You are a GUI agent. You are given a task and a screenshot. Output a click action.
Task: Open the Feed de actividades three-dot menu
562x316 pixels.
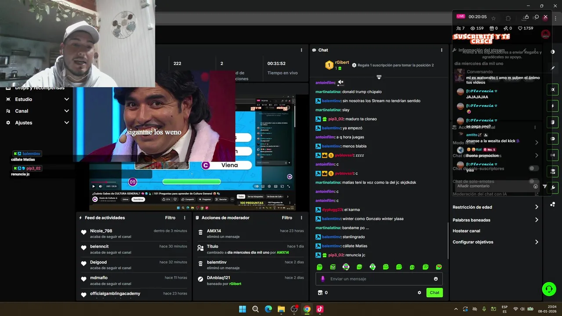[x=184, y=218]
